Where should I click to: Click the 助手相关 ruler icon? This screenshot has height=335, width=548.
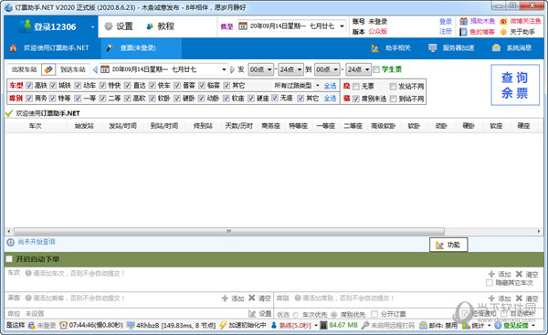tap(375, 48)
